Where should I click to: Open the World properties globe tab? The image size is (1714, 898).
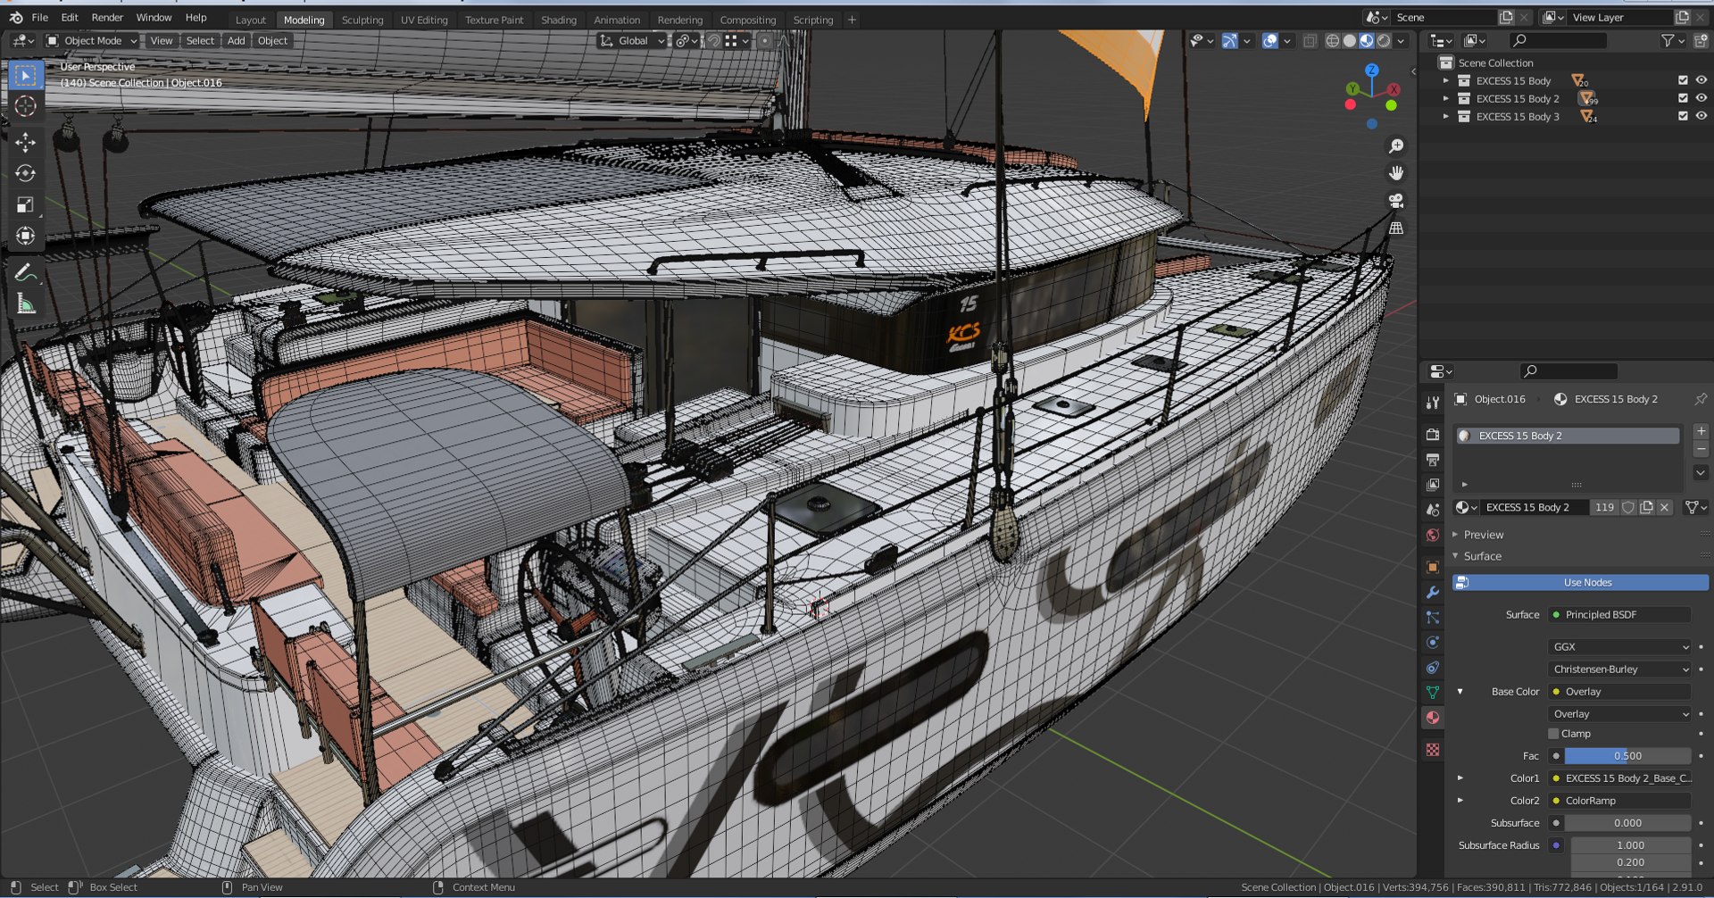pos(1433,535)
